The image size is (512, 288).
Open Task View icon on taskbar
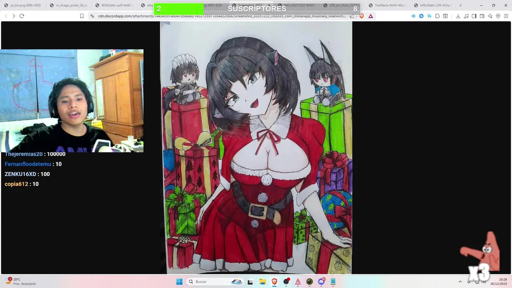[250, 282]
